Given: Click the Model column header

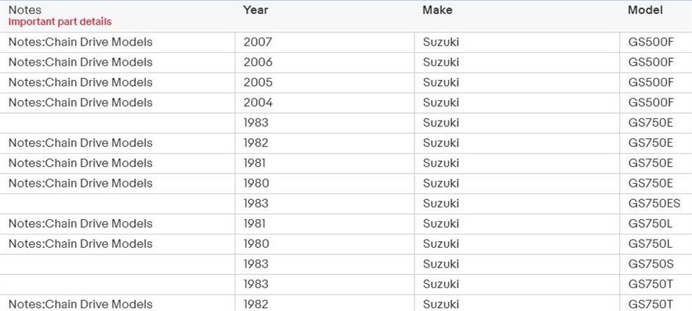Looking at the screenshot, I should point(645,10).
